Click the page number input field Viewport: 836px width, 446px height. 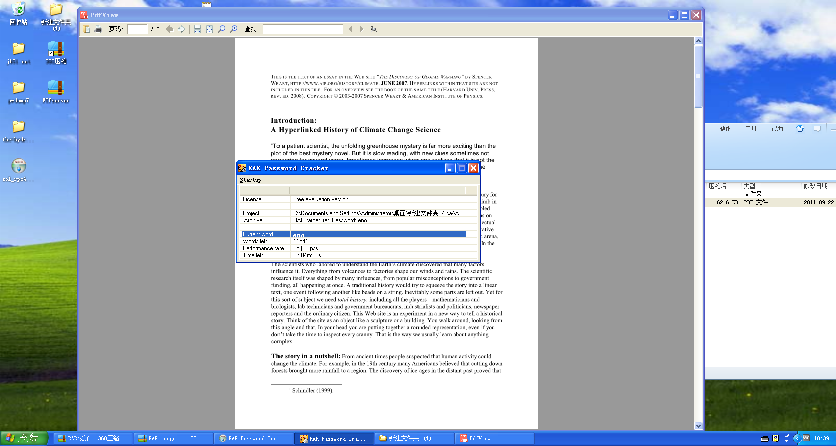[x=137, y=29]
